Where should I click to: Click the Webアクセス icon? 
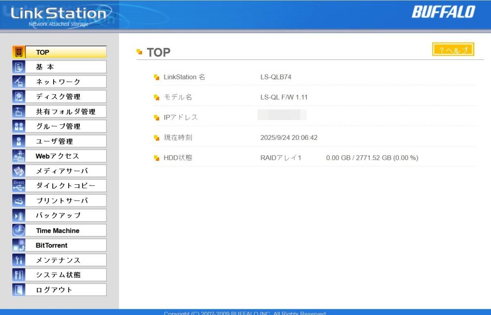[19, 156]
